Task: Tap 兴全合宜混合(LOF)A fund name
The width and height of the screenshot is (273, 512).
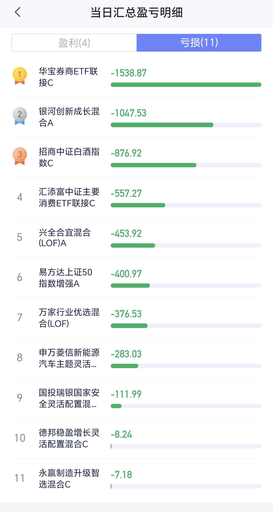Action: click(65, 238)
